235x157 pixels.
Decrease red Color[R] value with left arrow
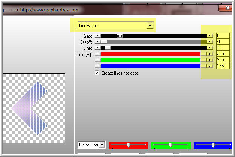98,54
